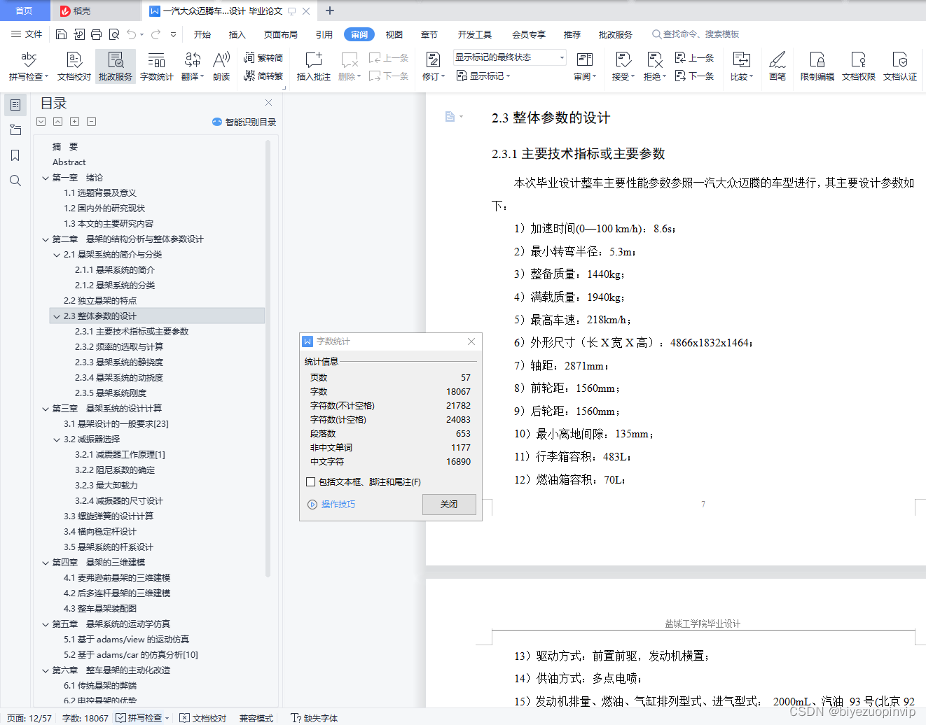Open the 操作技巧 link in the dialog
Screen dimensions: 926x725
(331, 505)
